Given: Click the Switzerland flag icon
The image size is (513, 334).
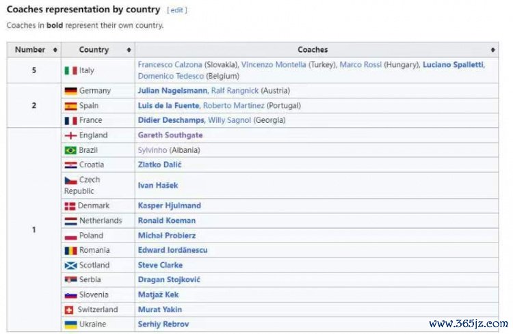Looking at the screenshot, I should pos(70,309).
